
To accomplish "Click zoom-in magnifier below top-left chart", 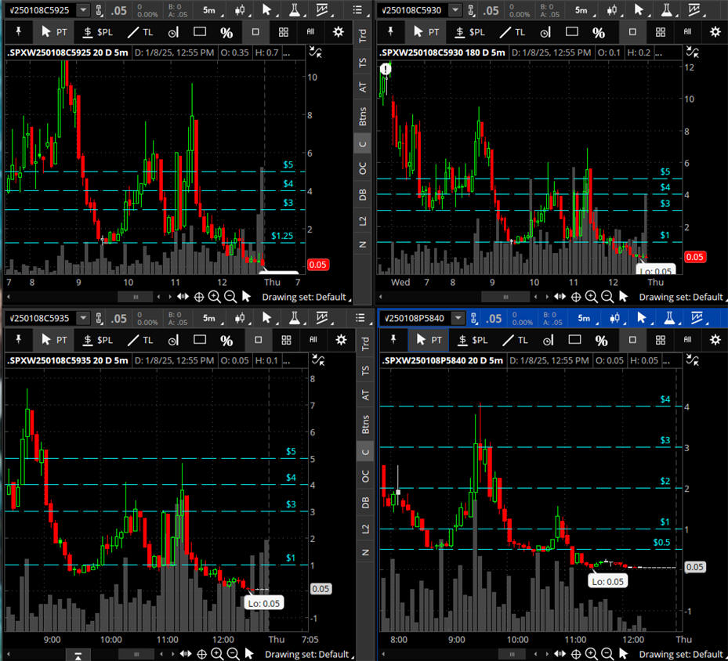I will tap(214, 297).
